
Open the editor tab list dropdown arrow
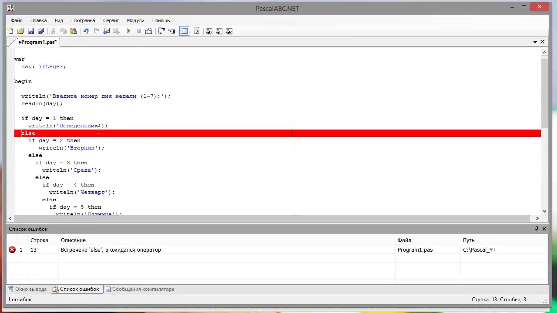(535, 42)
